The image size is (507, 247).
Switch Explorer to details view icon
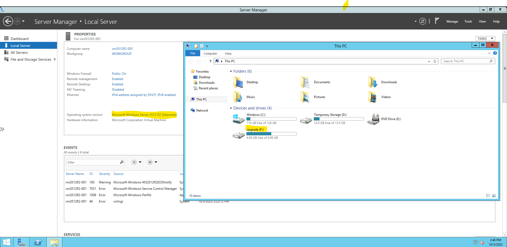click(x=488, y=196)
